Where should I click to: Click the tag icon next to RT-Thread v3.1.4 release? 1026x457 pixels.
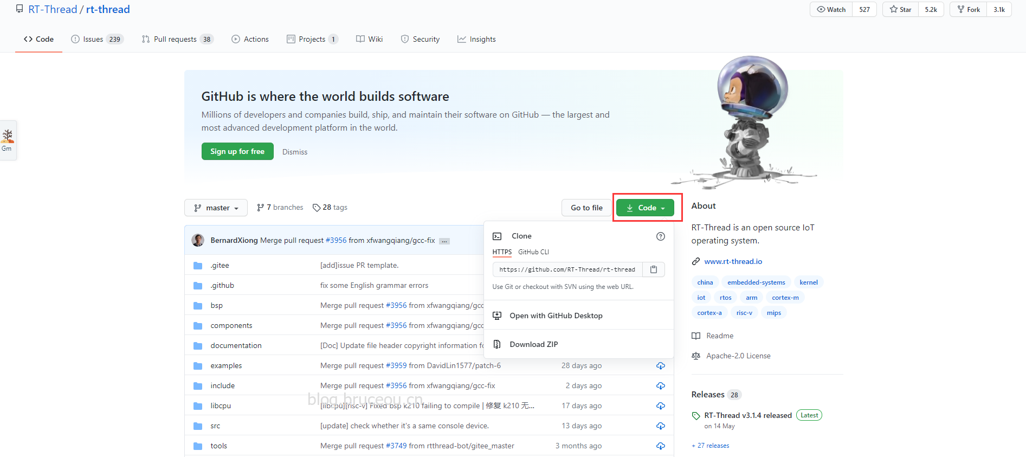coord(696,416)
